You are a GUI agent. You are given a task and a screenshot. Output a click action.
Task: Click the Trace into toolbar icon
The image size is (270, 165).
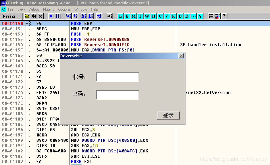[x=84, y=16]
